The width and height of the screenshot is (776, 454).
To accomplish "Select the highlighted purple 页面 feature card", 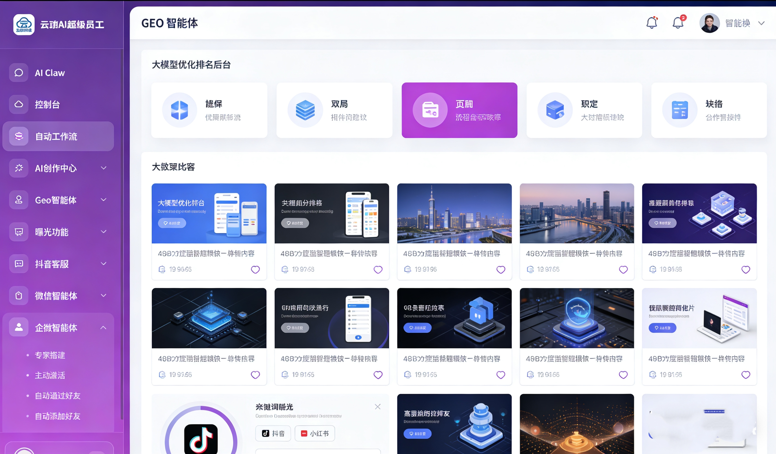I will pos(459,110).
